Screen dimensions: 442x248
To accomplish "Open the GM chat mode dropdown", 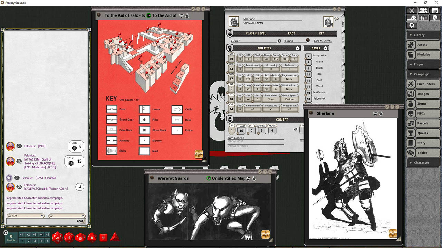I will (x=26, y=215).
